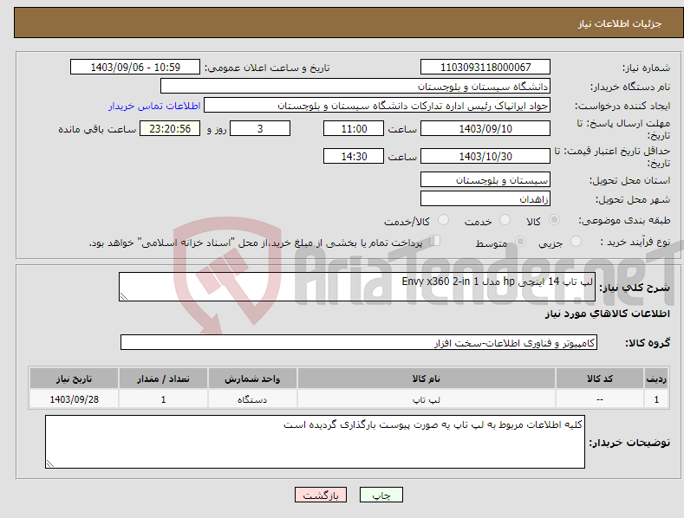The width and height of the screenshot is (684, 518).
Task: Click the نام کالا column header
Action: (427, 379)
